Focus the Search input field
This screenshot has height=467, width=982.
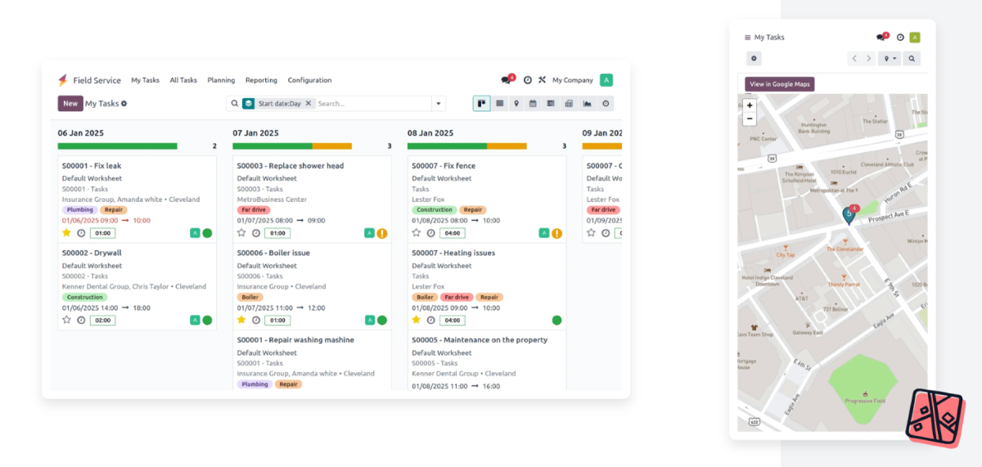coord(372,104)
